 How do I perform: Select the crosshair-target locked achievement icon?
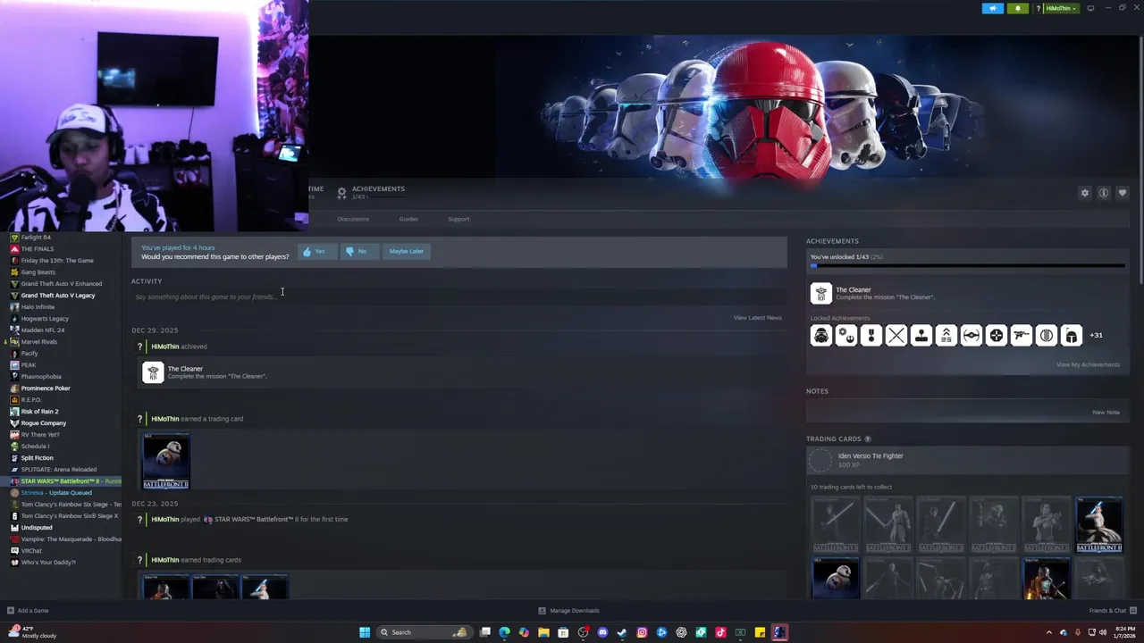tap(996, 336)
